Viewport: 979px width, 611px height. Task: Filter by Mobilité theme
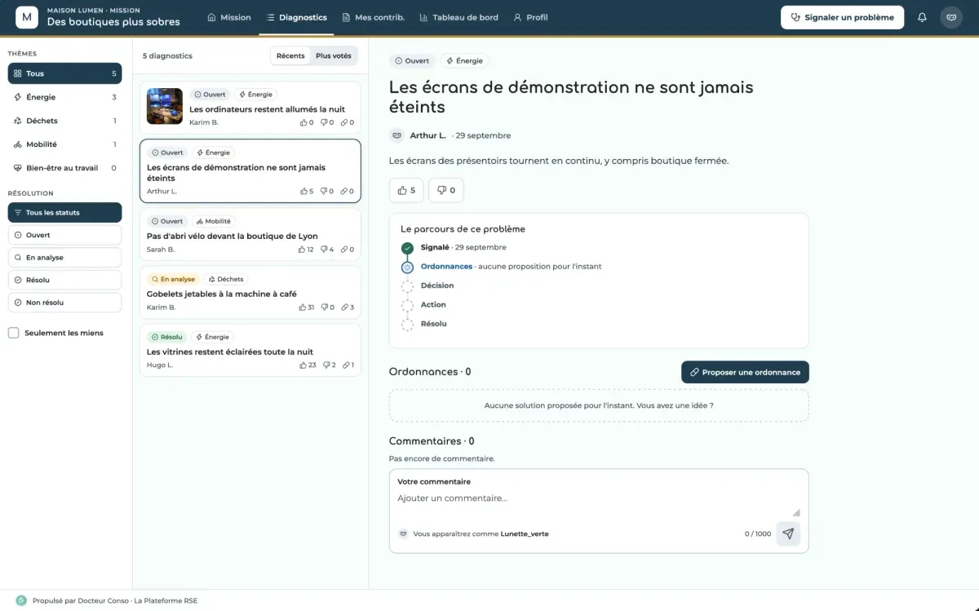(x=64, y=144)
